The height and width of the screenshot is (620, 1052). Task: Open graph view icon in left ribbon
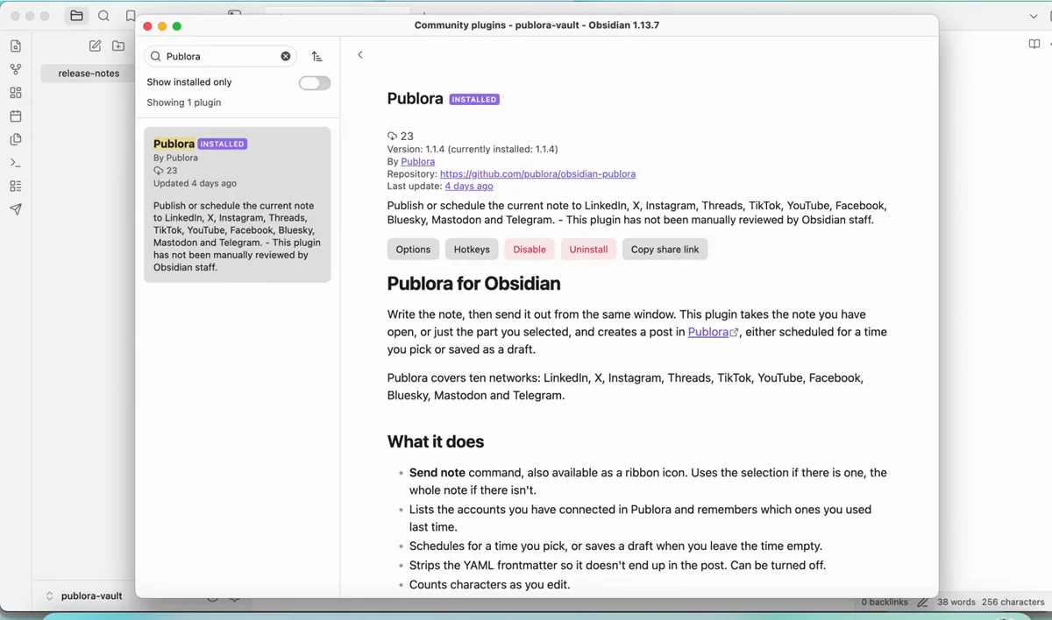(x=15, y=69)
